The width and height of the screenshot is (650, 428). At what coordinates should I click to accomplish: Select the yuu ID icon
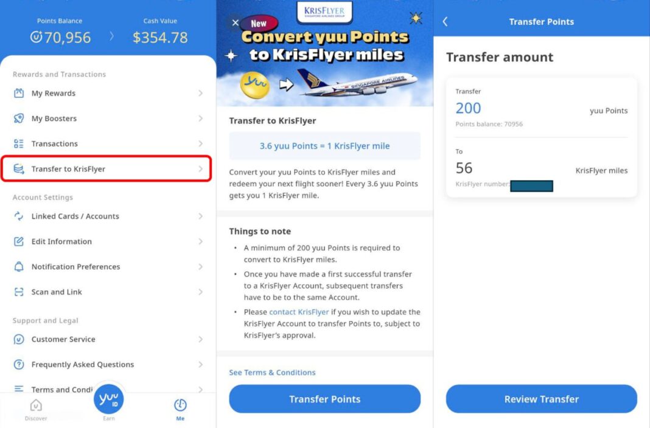[108, 399]
